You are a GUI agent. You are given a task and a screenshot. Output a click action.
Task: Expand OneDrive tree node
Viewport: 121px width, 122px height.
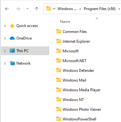pos(5,38)
